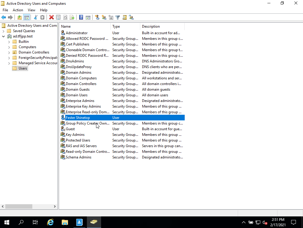Sort the list by the Type column header
Viewport: 303px width, 228px height.
125,26
